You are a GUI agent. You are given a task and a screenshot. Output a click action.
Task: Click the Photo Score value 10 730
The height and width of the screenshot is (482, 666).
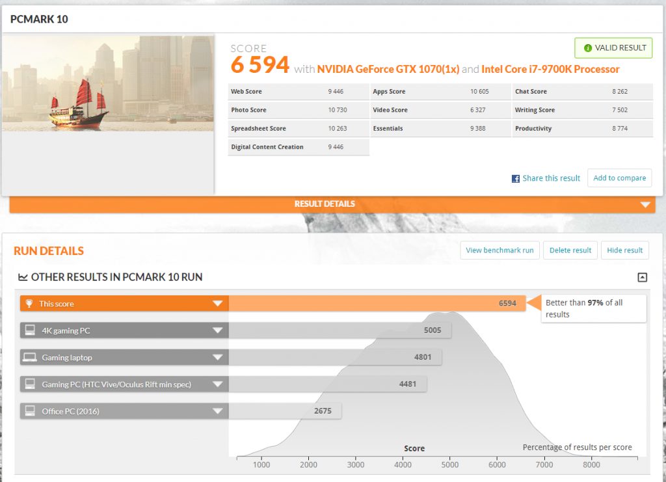[x=338, y=110]
